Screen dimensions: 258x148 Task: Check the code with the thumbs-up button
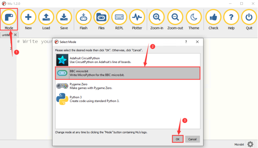[213, 19]
